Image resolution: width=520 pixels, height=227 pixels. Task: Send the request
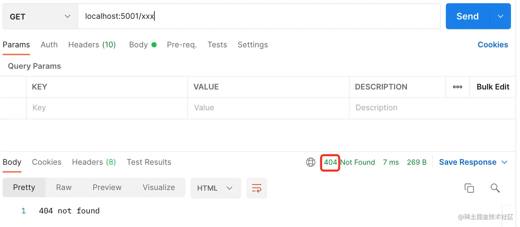click(467, 16)
